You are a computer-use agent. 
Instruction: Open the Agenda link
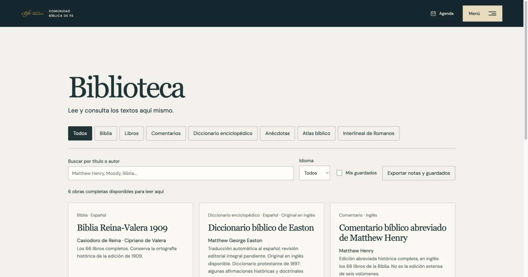coord(442,14)
